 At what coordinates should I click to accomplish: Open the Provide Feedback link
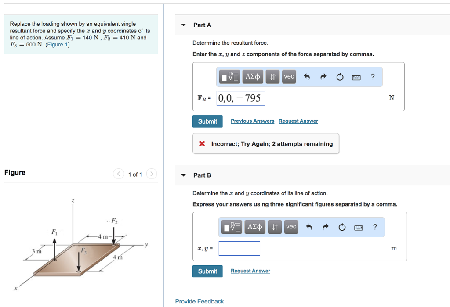[x=200, y=301]
